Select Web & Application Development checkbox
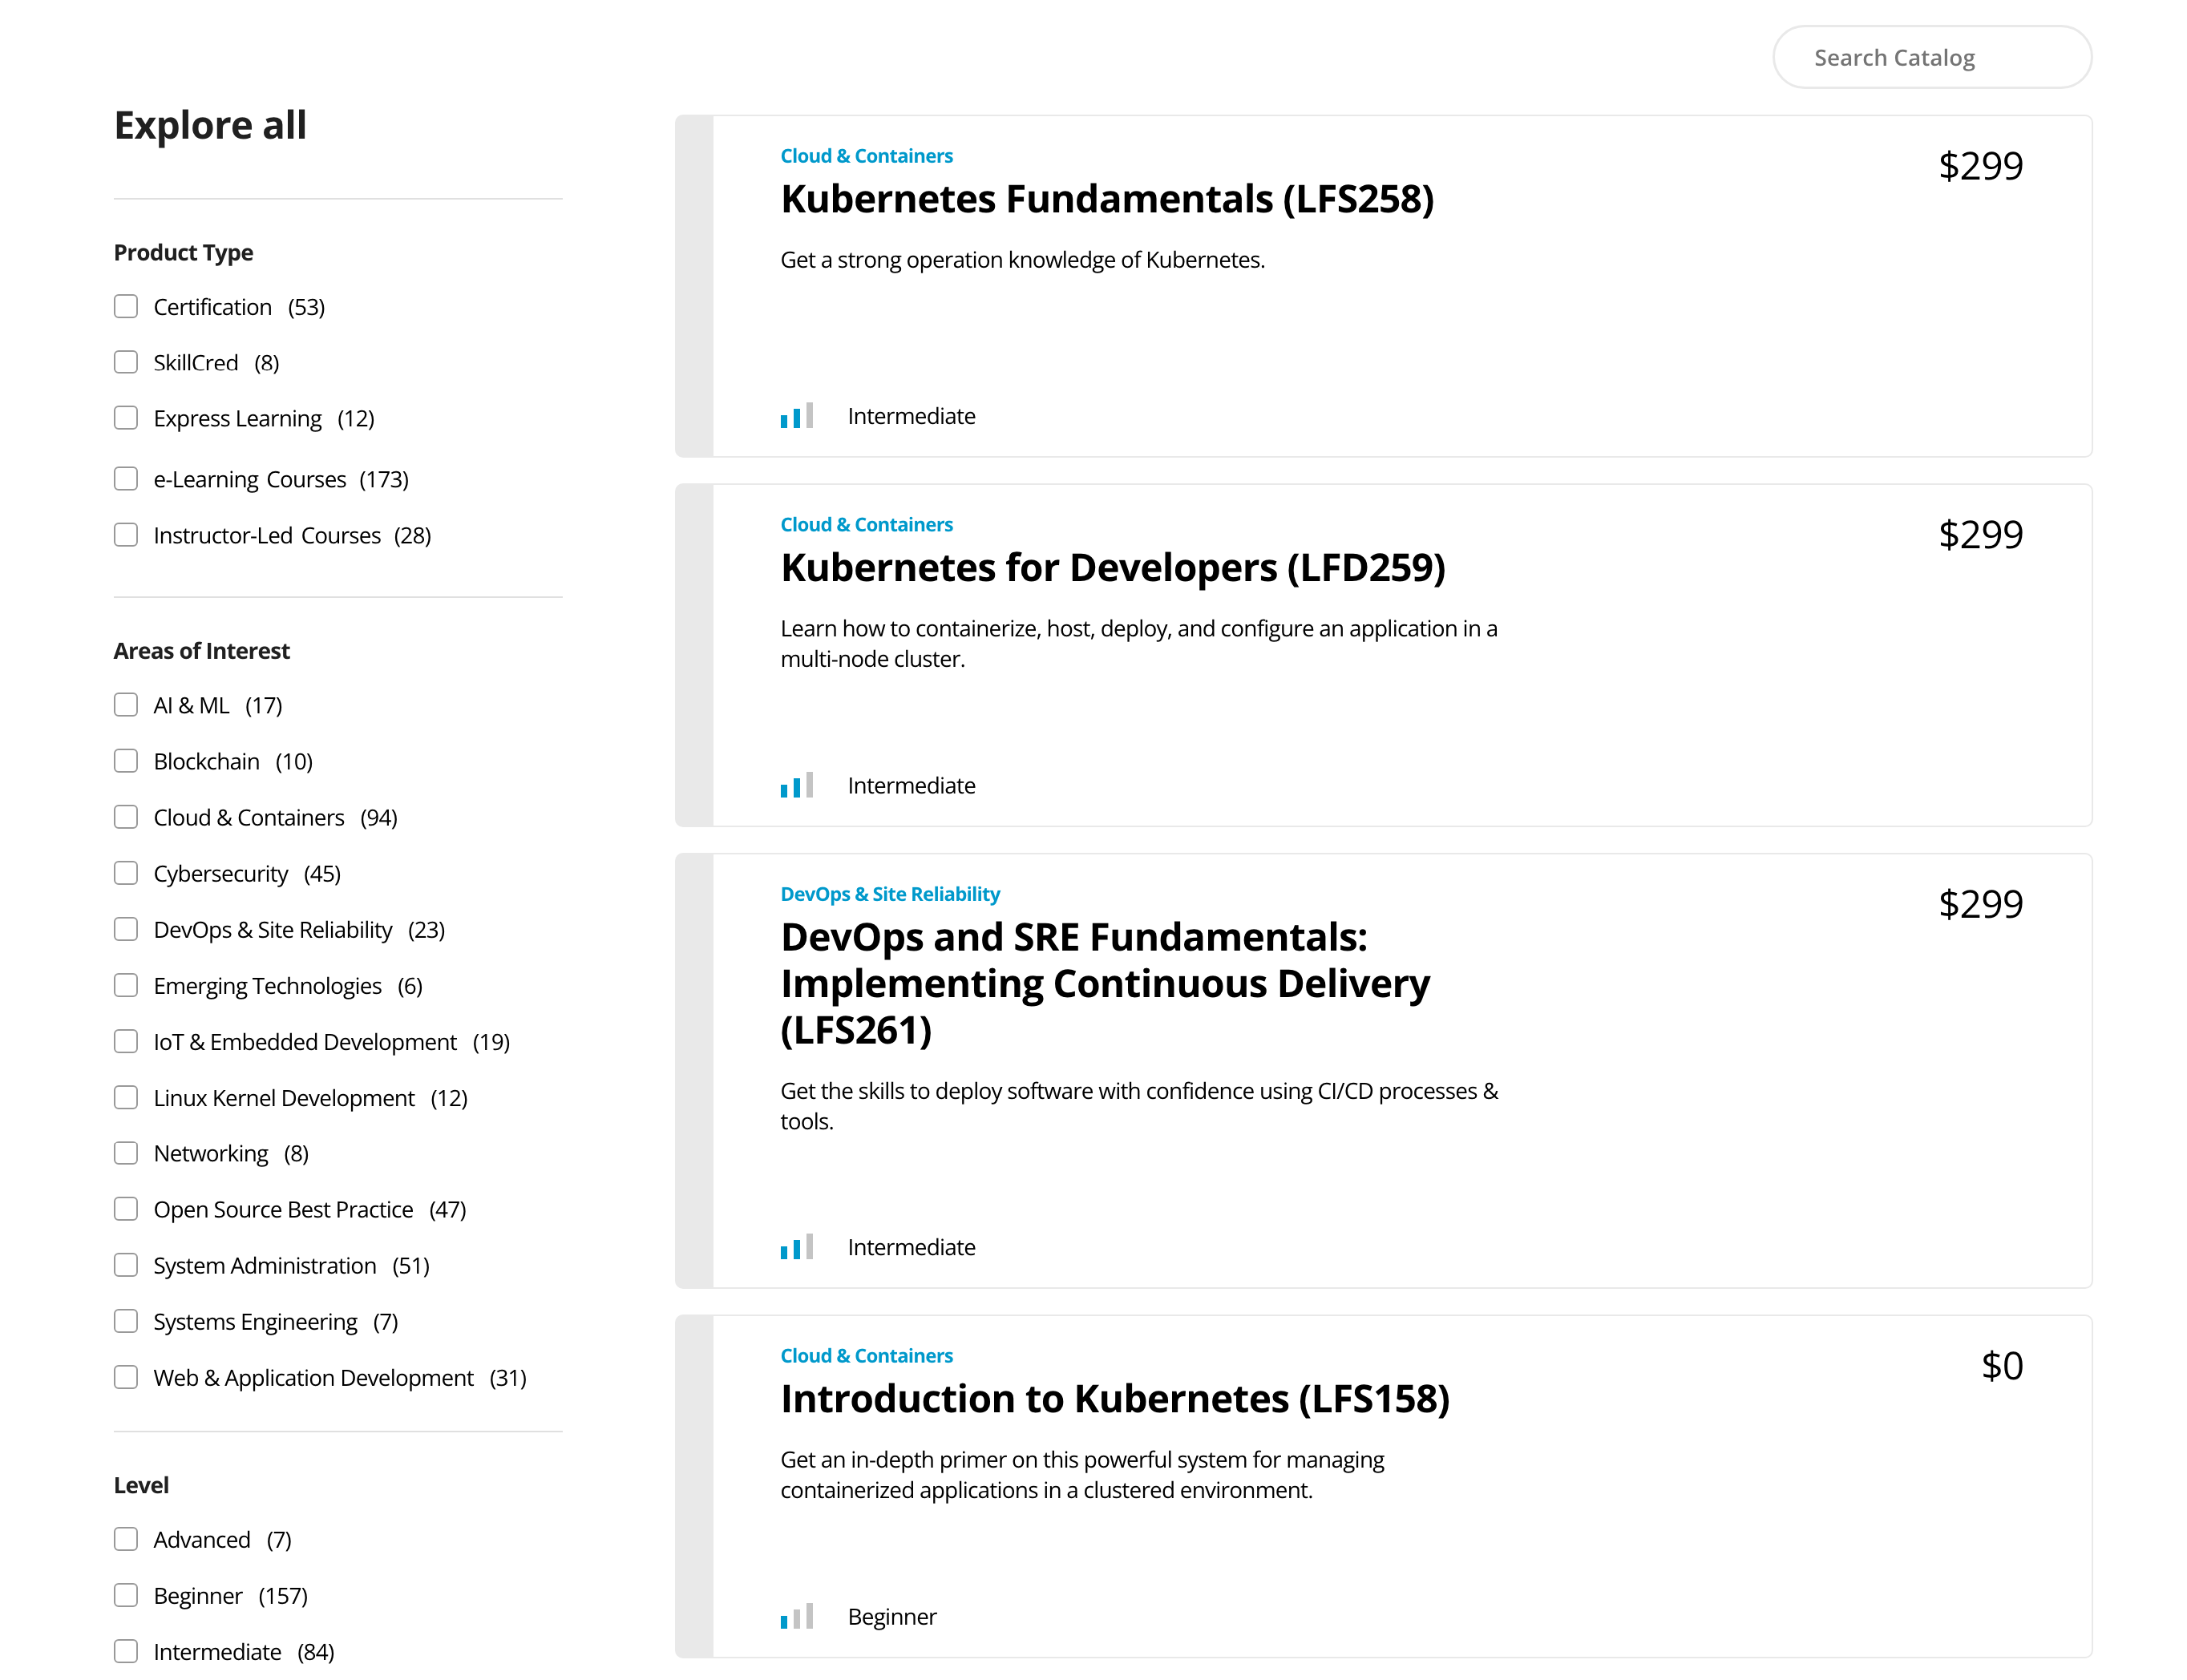This screenshot has width=2187, height=1680. pos(126,1377)
